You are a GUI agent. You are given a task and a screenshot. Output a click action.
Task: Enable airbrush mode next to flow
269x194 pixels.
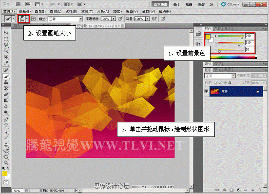(154, 19)
